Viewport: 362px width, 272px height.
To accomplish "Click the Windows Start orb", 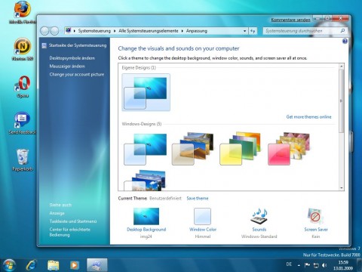I will 9,265.
